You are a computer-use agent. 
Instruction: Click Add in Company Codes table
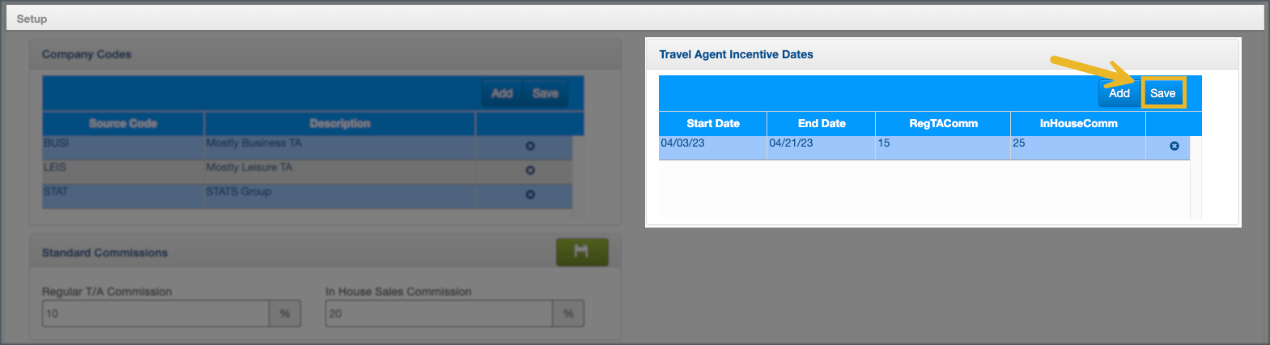pos(502,93)
